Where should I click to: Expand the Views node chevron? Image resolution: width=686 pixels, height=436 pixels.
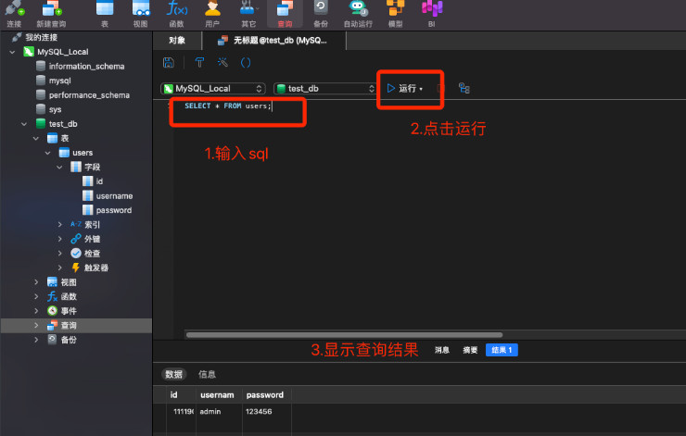(36, 282)
